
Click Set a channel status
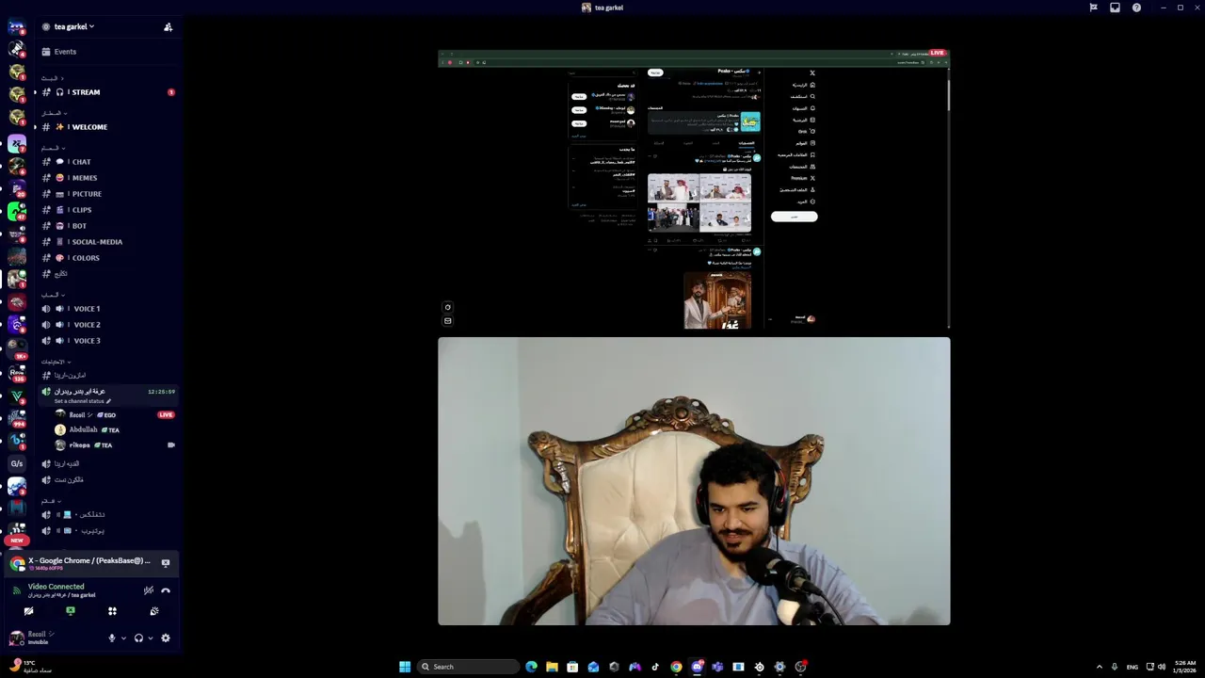pos(82,401)
